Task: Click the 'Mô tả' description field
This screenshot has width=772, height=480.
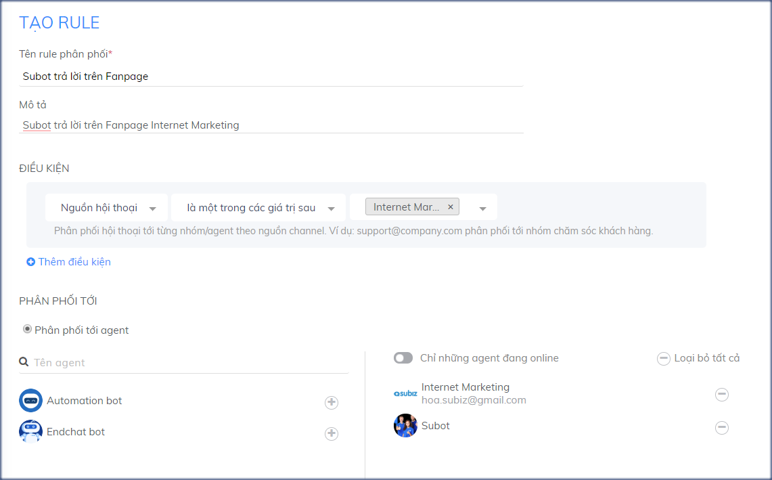Action: pos(271,125)
